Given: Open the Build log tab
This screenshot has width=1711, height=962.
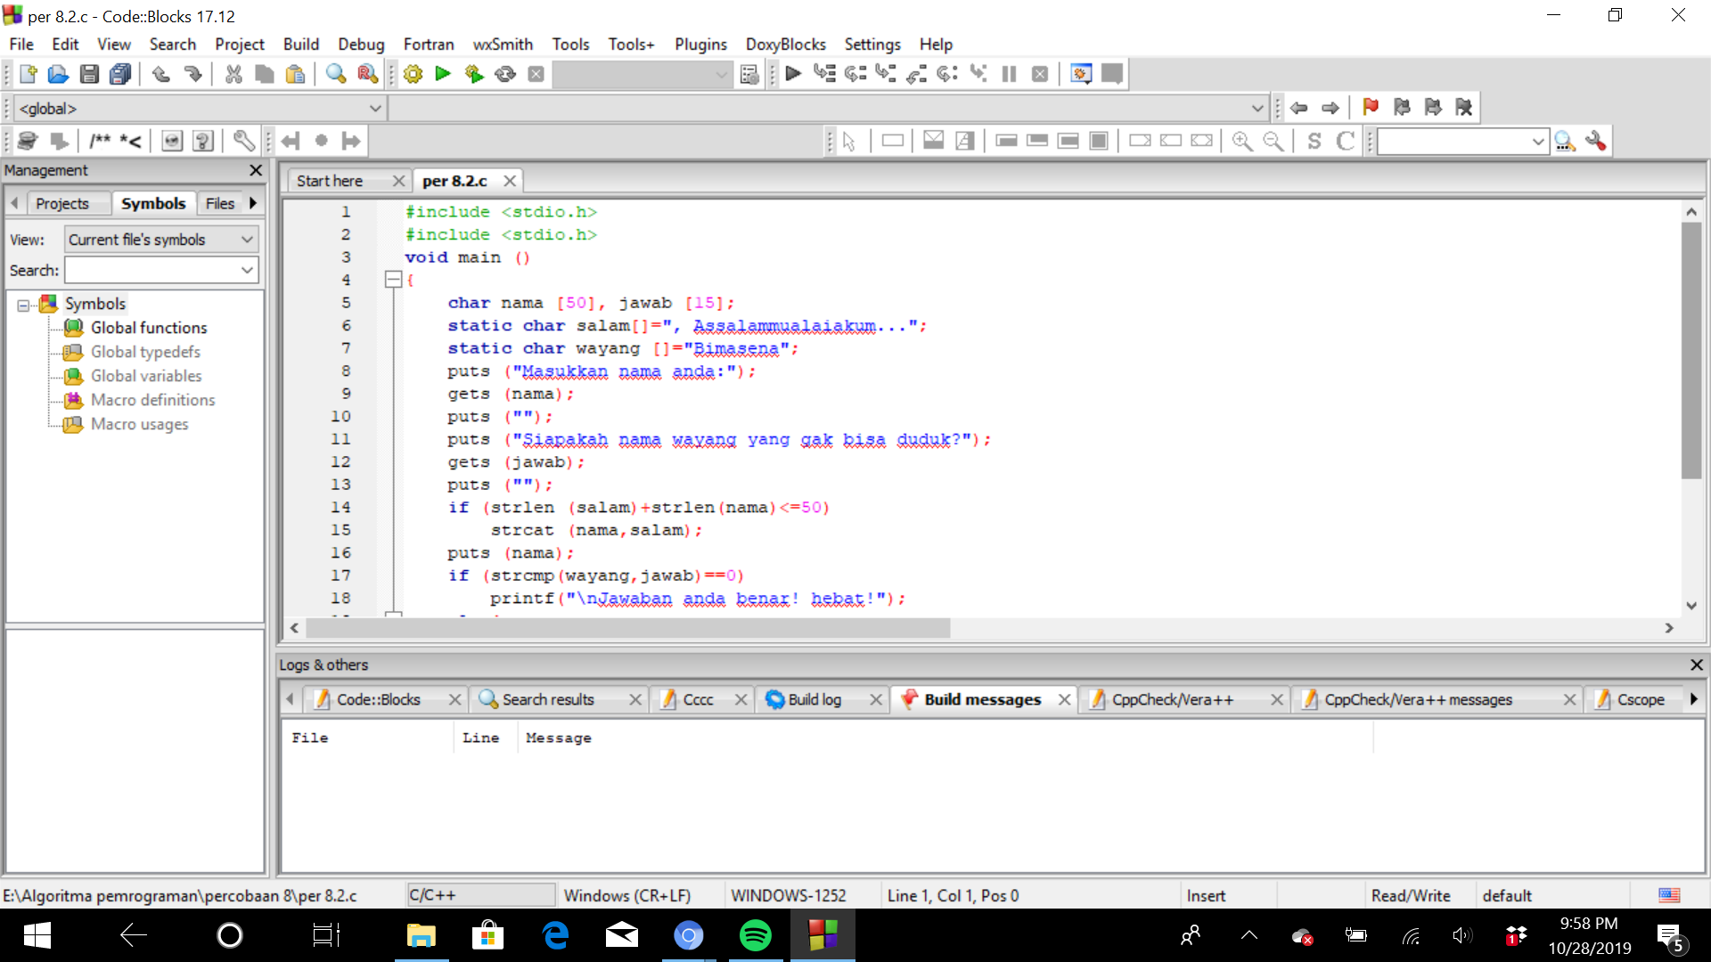Looking at the screenshot, I should click(x=815, y=699).
